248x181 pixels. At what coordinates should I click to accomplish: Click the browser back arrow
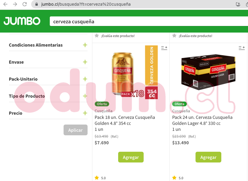coord(5,4)
